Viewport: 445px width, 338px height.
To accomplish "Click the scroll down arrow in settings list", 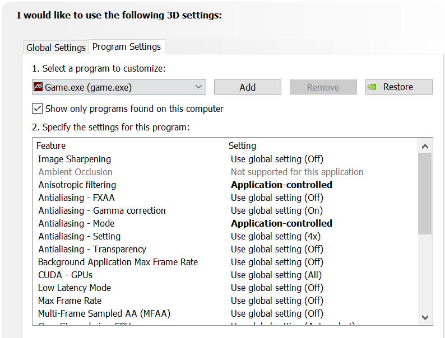I will coord(425,317).
